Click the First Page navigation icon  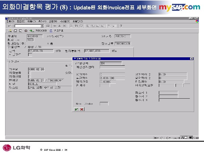[x=88, y=26]
